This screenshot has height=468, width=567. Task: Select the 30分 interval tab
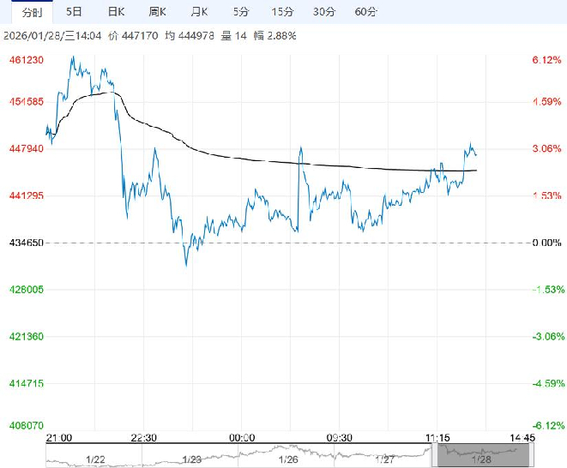coord(323,12)
